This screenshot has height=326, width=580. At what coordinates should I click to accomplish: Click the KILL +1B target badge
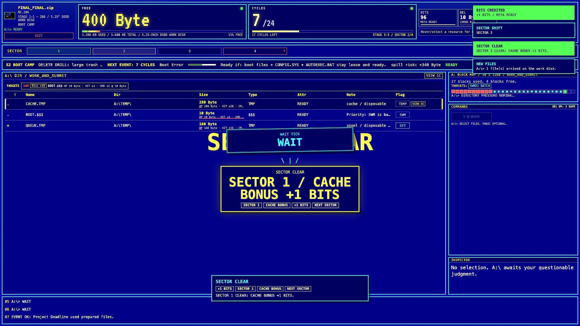click(x=38, y=86)
